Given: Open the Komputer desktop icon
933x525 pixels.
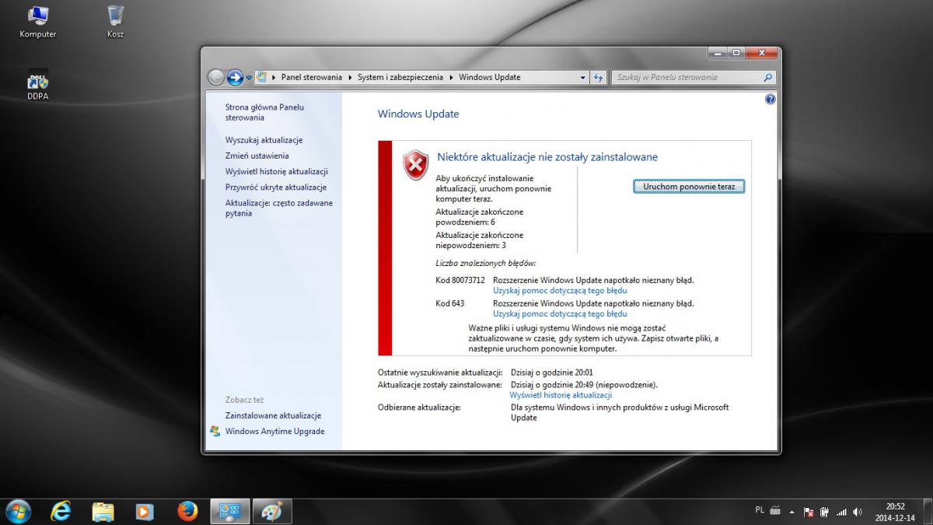Looking at the screenshot, I should tap(37, 22).
